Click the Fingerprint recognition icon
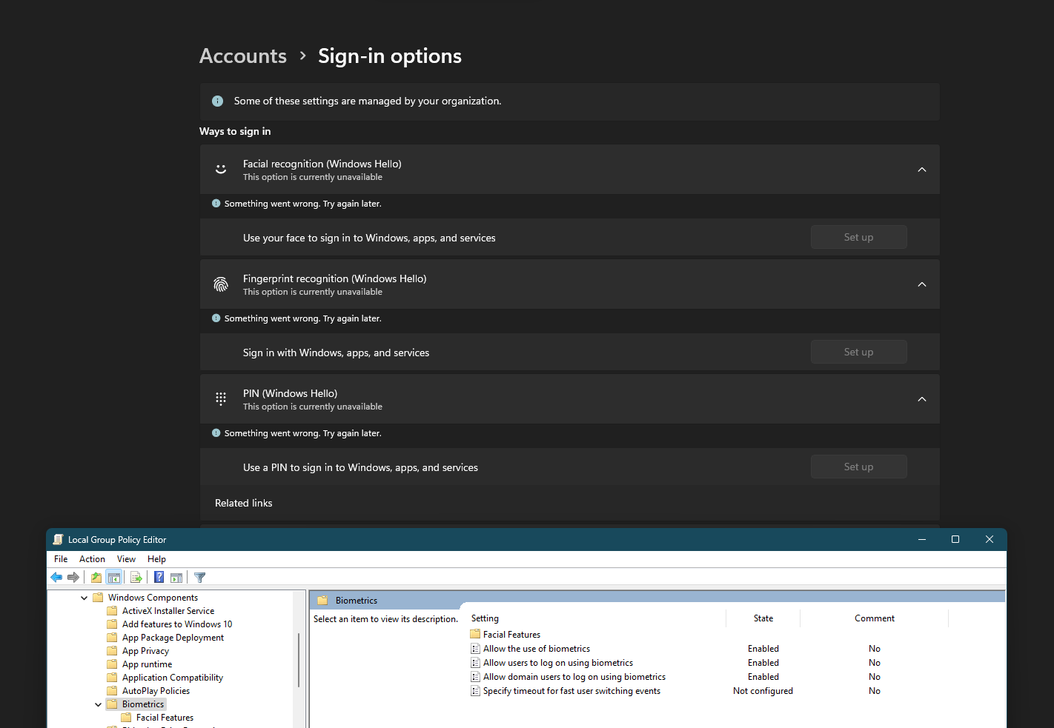 (x=221, y=284)
